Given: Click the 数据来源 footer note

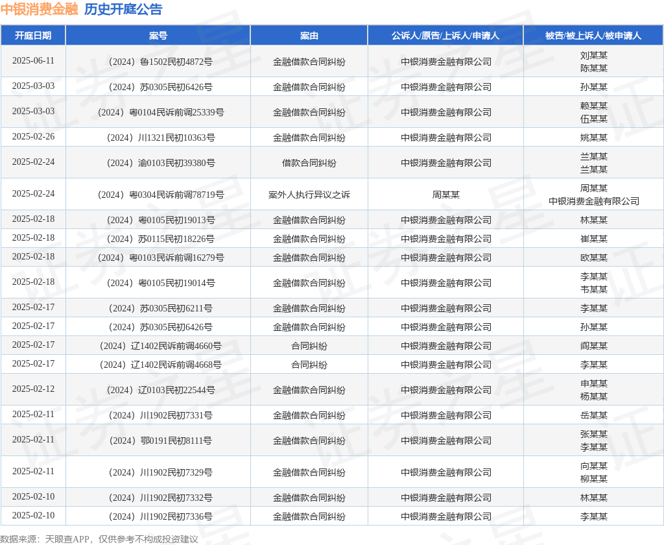Looking at the screenshot, I should (x=99, y=539).
